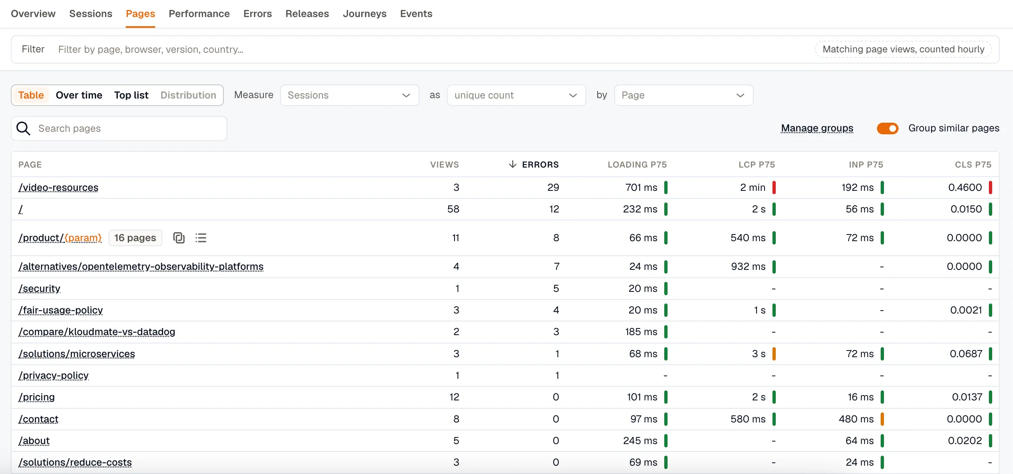
Task: Open the /solutions/microservices link
Action: click(77, 354)
